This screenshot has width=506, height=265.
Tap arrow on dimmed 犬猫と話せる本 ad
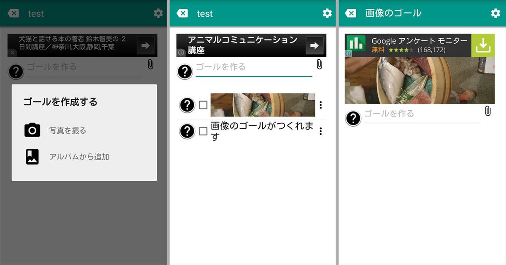coord(145,45)
